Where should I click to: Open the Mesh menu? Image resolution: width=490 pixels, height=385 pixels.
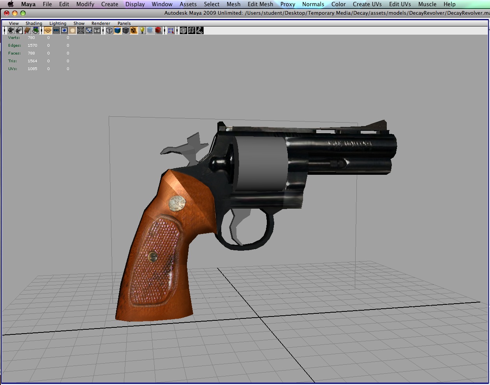(234, 4)
